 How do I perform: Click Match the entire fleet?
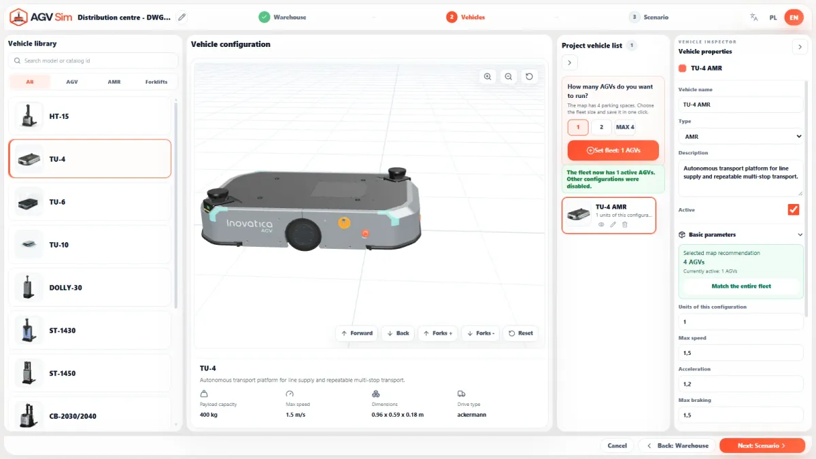741,286
